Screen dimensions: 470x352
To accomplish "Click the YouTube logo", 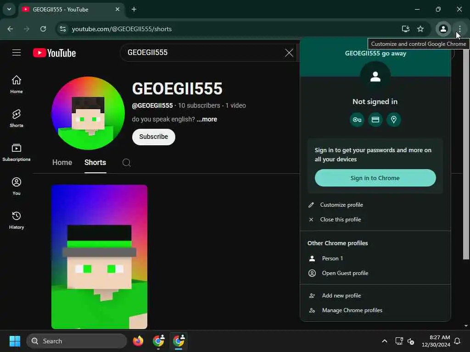I will (x=54, y=53).
